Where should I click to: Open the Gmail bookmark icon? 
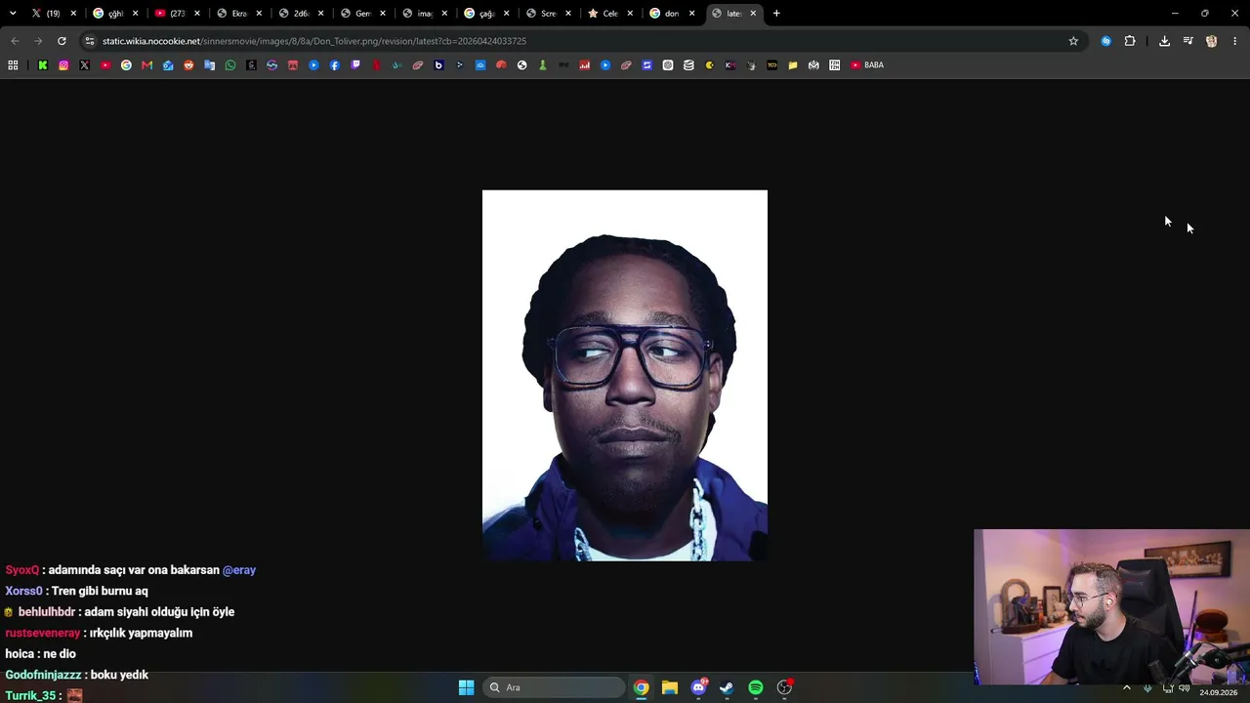146,65
